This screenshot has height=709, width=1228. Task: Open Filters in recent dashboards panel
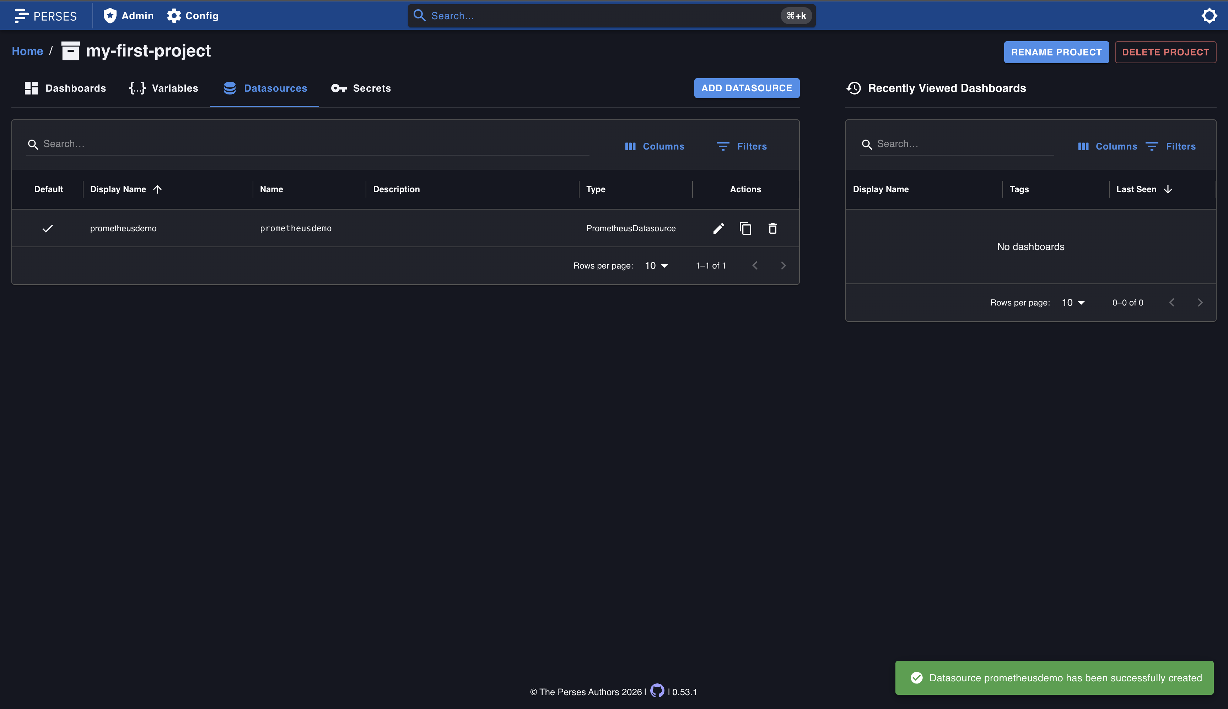(1171, 146)
